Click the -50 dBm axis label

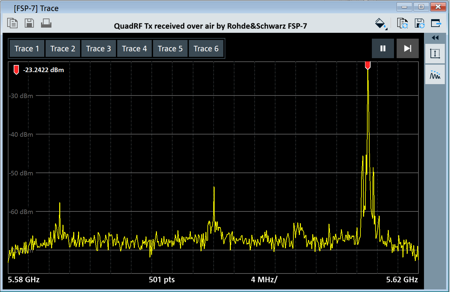pyautogui.click(x=21, y=173)
